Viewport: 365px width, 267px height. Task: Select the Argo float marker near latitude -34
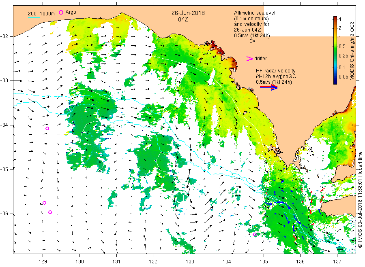[x=47, y=128]
